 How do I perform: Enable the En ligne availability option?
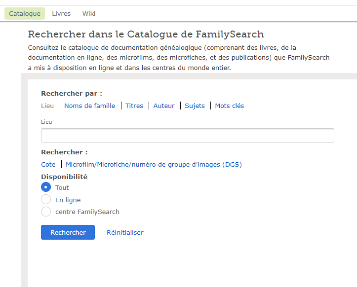[46, 200]
